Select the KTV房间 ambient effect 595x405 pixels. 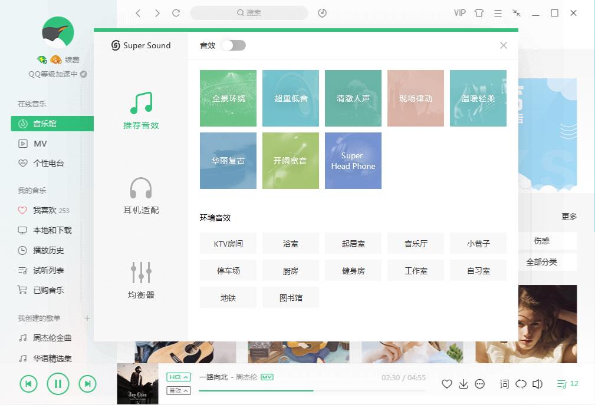click(x=228, y=243)
